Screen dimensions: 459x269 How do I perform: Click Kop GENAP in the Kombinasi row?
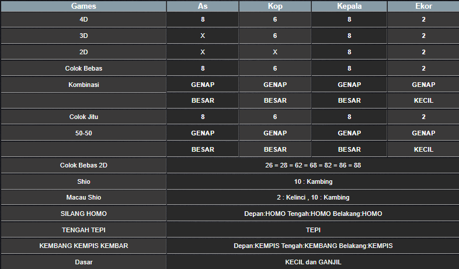(275, 85)
